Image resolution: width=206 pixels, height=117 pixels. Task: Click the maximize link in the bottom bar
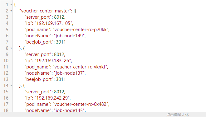pyautogui.click(x=178, y=115)
